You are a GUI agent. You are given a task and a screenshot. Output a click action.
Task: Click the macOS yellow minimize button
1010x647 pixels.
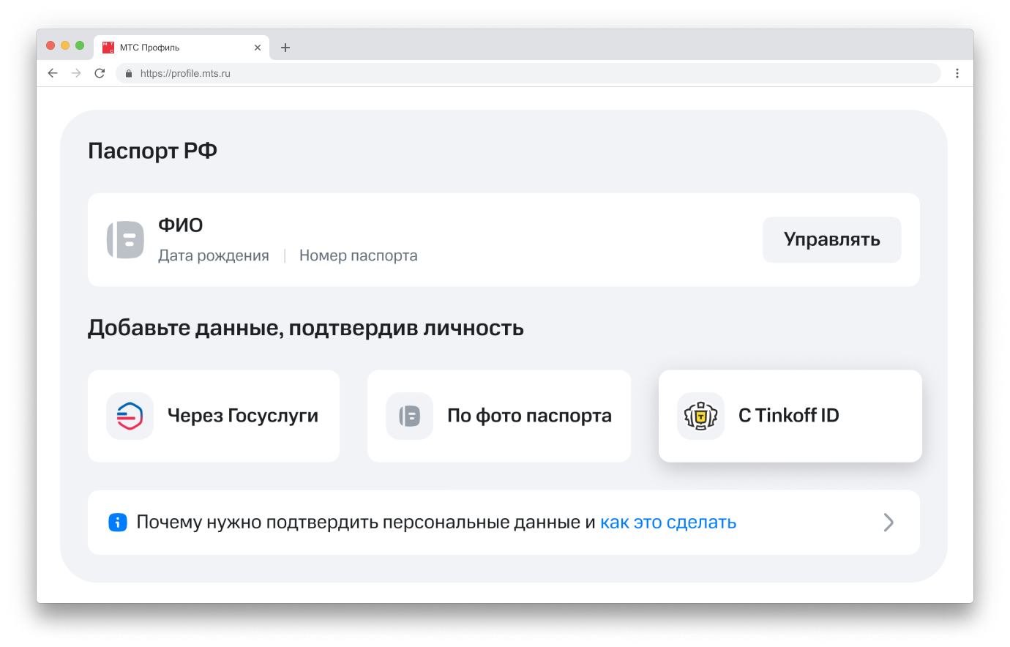click(65, 45)
